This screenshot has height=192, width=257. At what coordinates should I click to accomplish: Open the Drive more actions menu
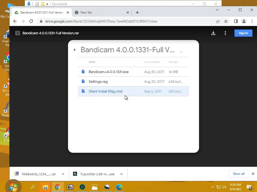(x=225, y=33)
